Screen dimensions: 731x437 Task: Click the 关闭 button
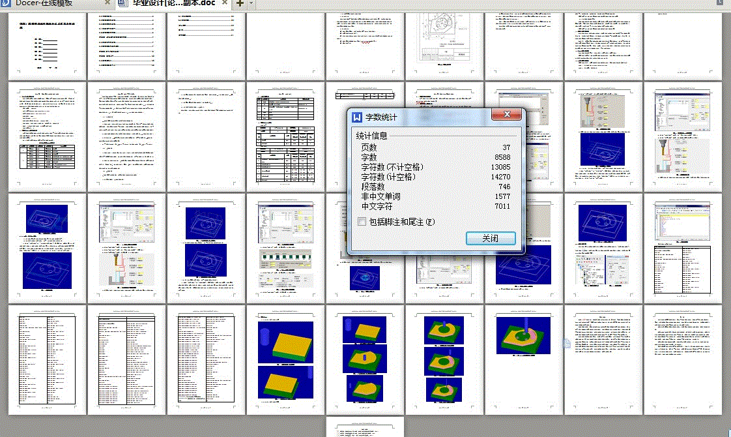click(491, 238)
